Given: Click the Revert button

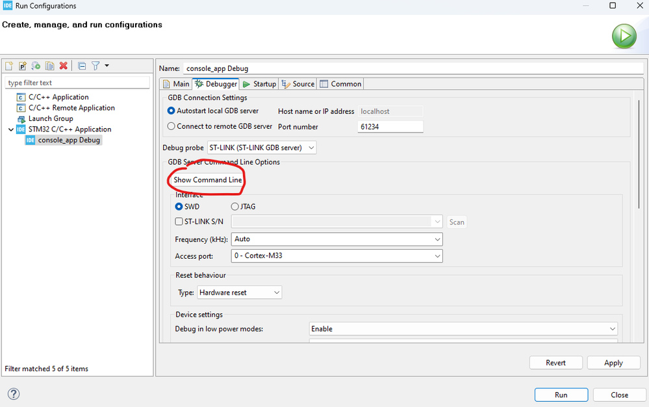Looking at the screenshot, I should 555,363.
